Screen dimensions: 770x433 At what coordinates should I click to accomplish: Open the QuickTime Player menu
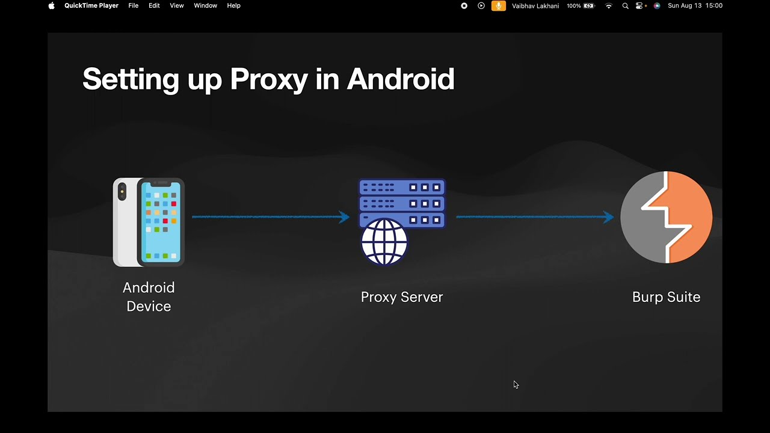91,5
